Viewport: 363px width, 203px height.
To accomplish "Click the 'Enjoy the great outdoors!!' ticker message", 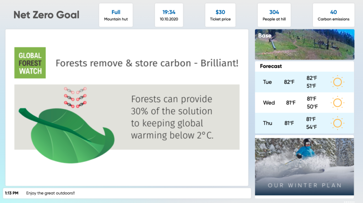I will point(50,193).
